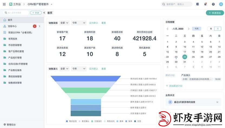The height and width of the screenshot is (128, 225).
Task: Click the folder icon beside 费控报销管理
Action: pos(5,77)
